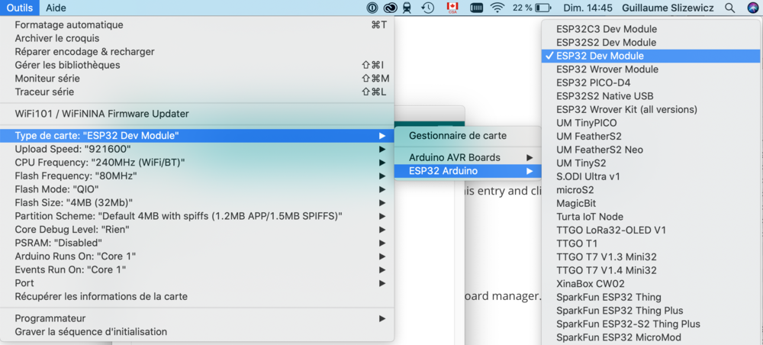The width and height of the screenshot is (763, 345).
Task: Open the Aide menu
Action: point(56,8)
